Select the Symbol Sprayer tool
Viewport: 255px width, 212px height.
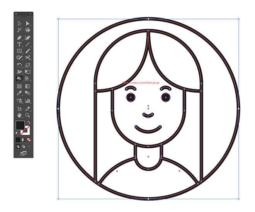coord(19,101)
